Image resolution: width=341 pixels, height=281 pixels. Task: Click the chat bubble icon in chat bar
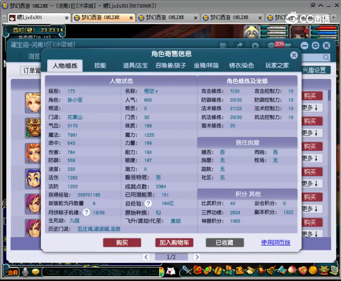pyautogui.click(x=35, y=272)
